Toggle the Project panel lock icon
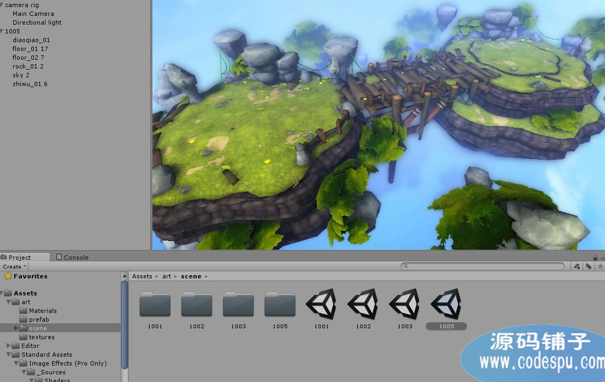 pyautogui.click(x=595, y=258)
